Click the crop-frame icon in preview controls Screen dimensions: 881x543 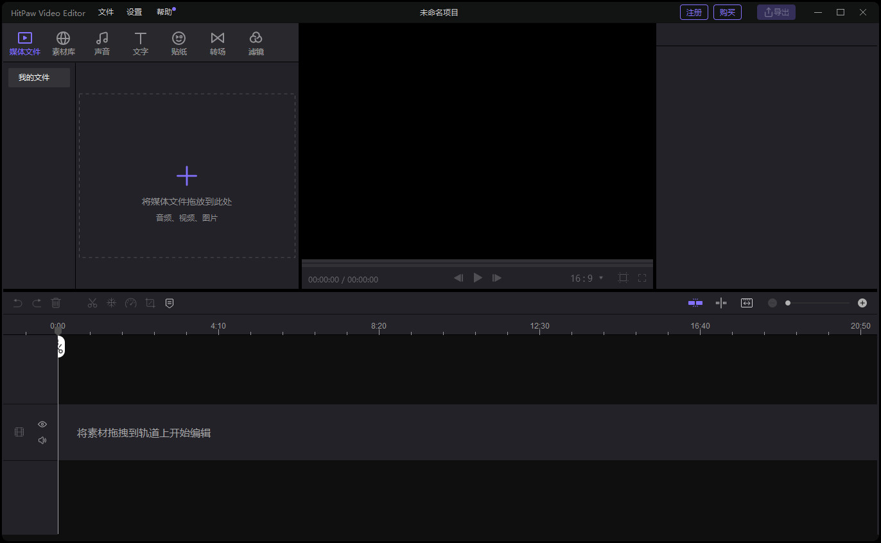pyautogui.click(x=623, y=278)
